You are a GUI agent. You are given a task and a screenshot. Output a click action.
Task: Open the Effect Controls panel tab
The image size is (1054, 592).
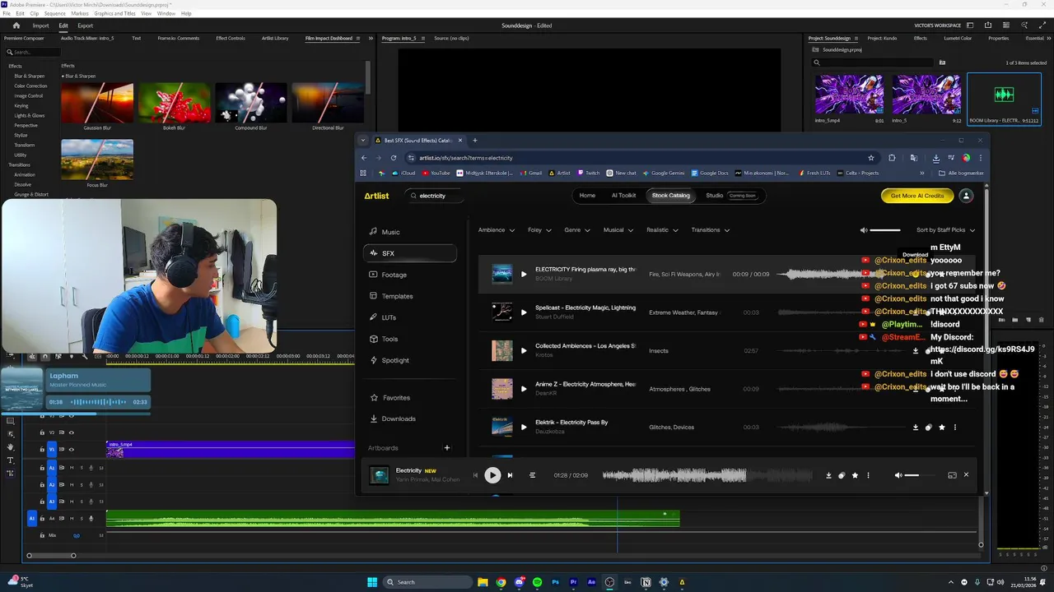coord(231,38)
